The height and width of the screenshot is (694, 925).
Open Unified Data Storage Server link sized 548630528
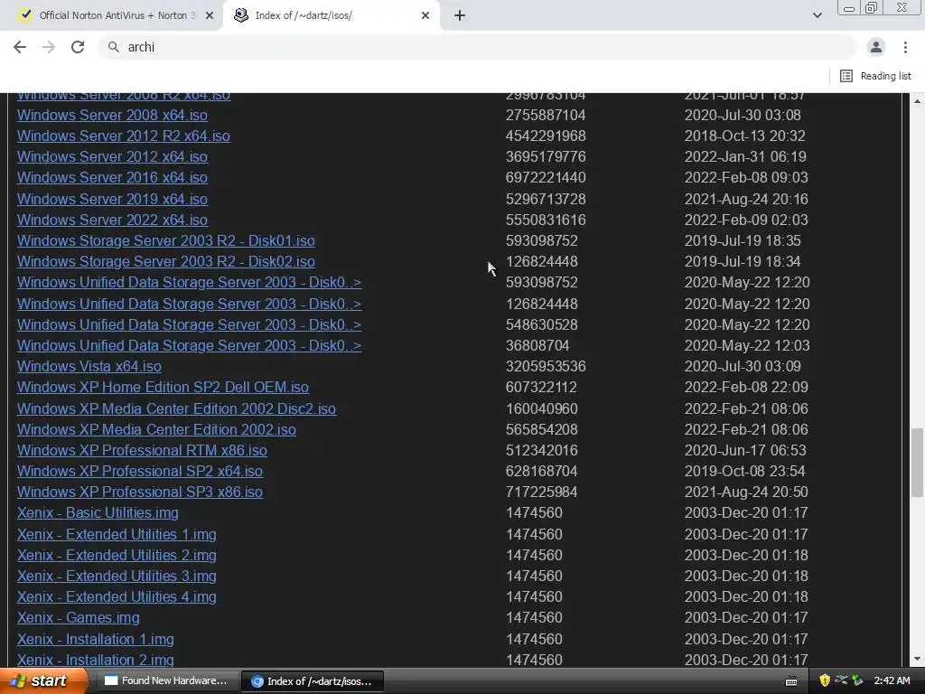[190, 325]
